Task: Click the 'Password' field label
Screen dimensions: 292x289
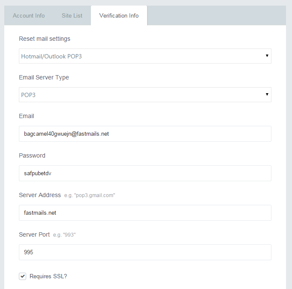Action: pos(32,155)
